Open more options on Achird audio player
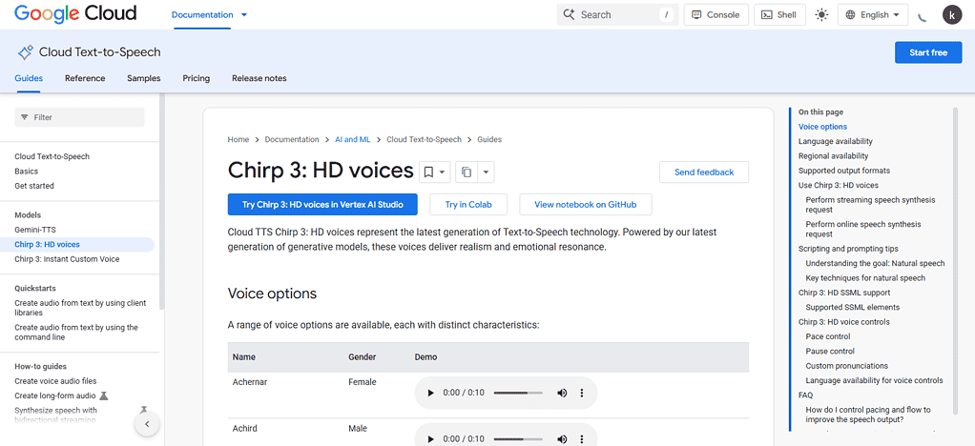975x446 pixels. 582,439
